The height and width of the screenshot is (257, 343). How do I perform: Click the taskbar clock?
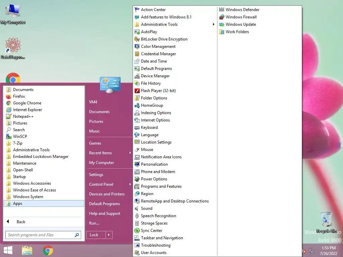point(328,251)
